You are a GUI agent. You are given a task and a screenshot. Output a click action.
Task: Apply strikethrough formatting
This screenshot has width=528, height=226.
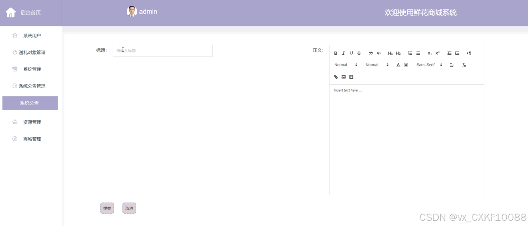(359, 53)
